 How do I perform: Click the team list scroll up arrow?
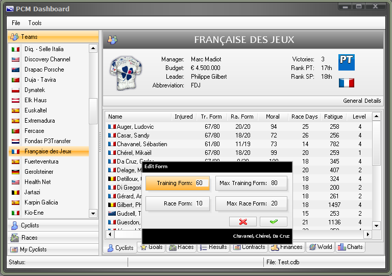(x=93, y=49)
